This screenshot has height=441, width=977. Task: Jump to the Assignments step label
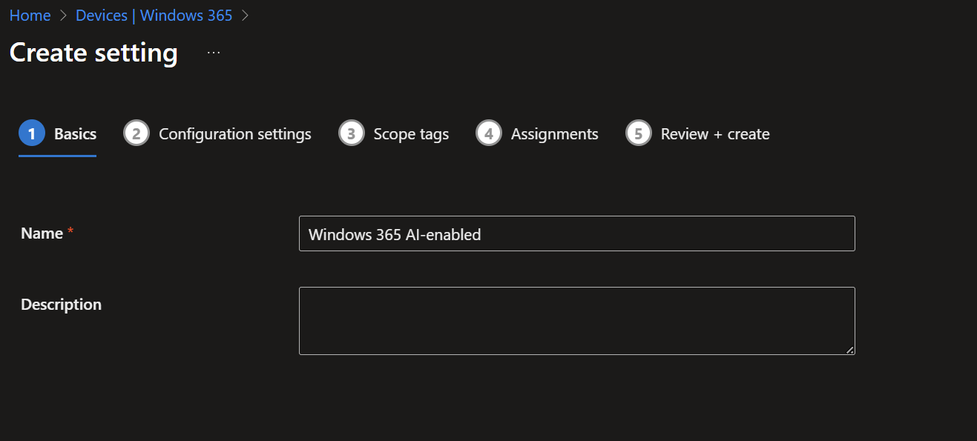554,134
